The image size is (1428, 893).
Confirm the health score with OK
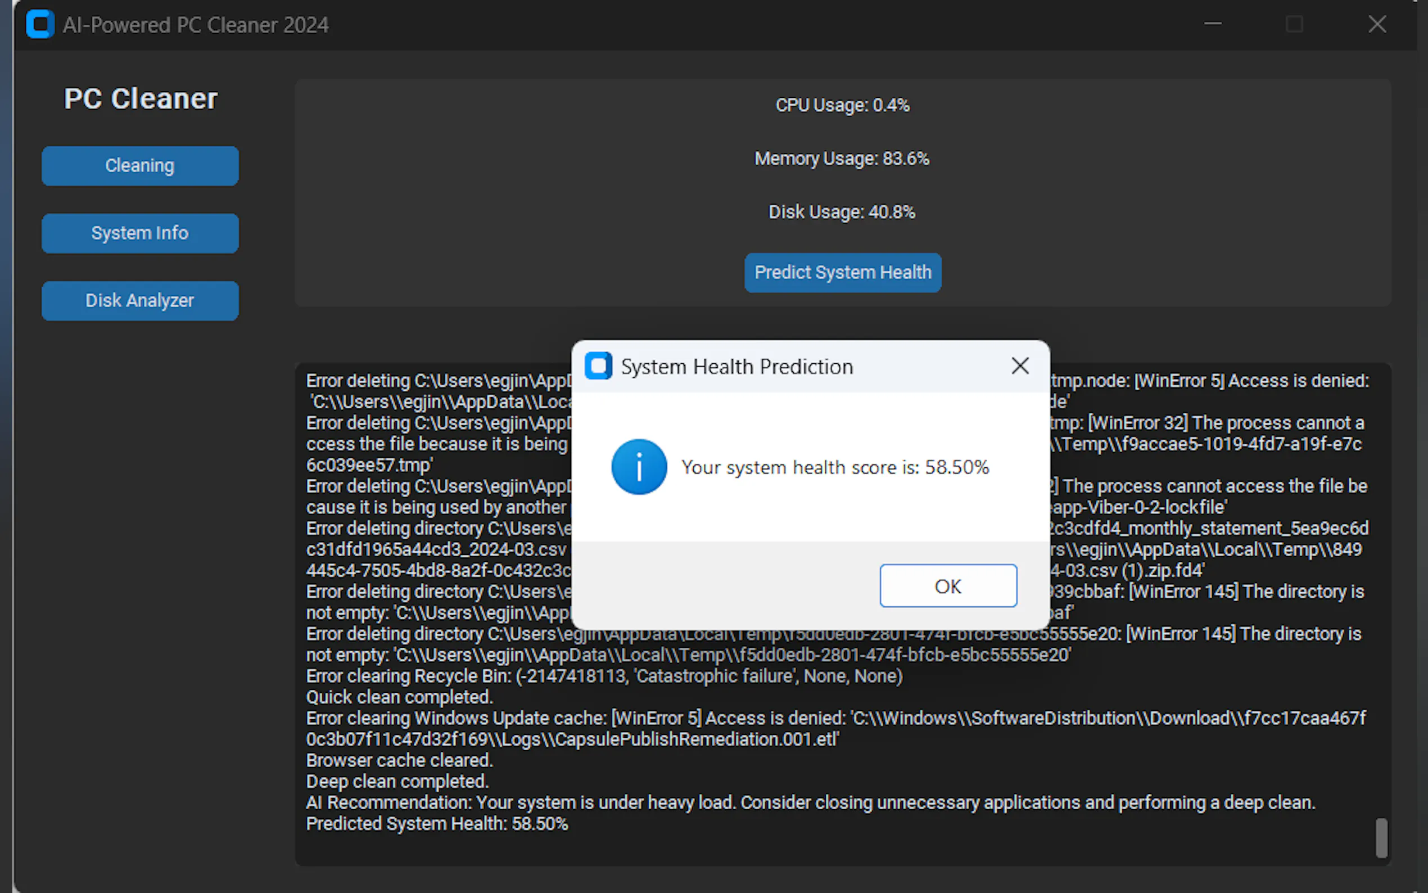pyautogui.click(x=948, y=585)
